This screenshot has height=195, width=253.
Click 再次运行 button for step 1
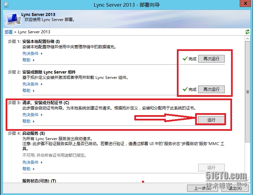(x=211, y=59)
